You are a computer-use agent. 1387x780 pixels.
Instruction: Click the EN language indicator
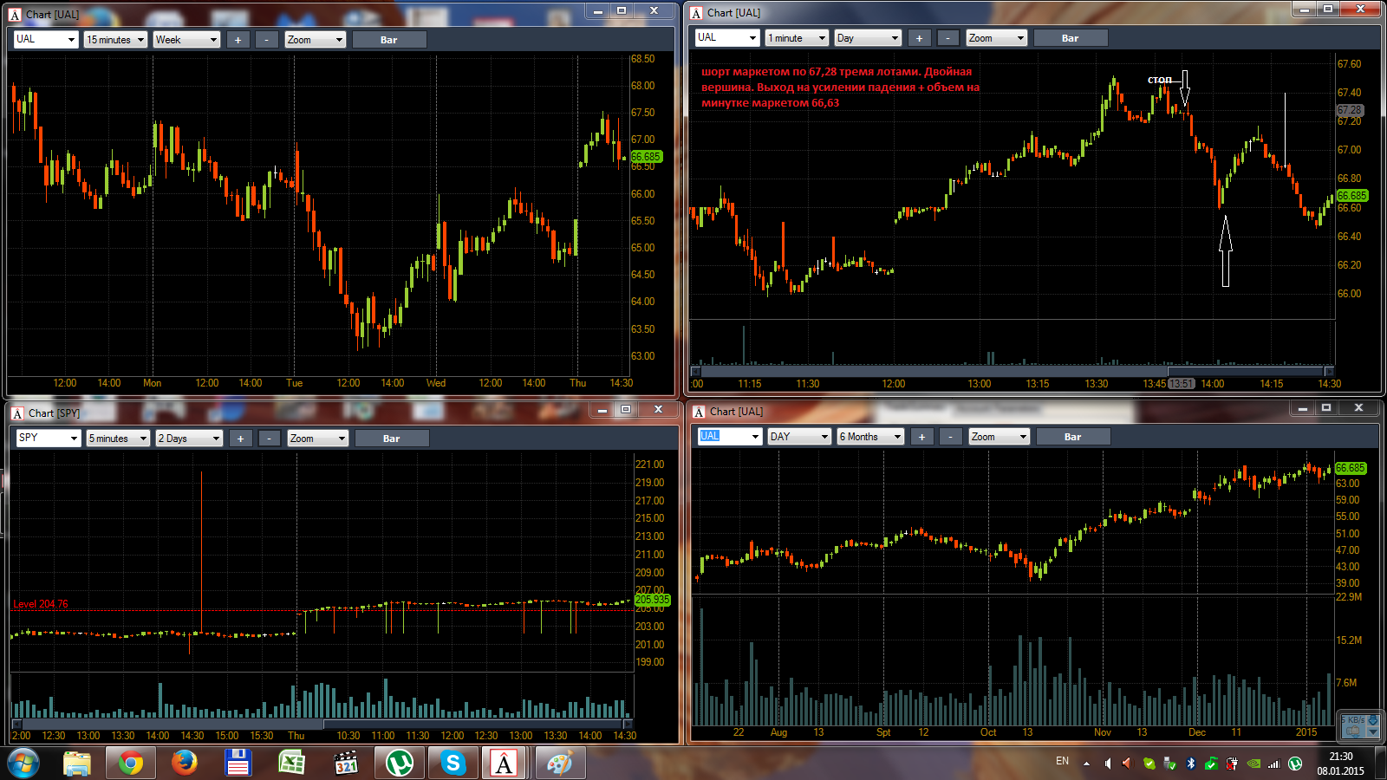[1062, 761]
